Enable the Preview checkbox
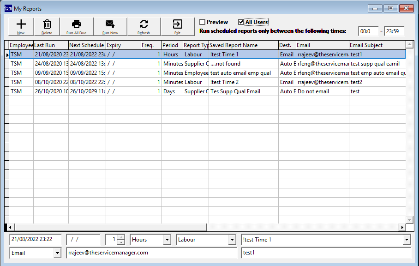The height and width of the screenshot is (266, 419). tap(202, 22)
